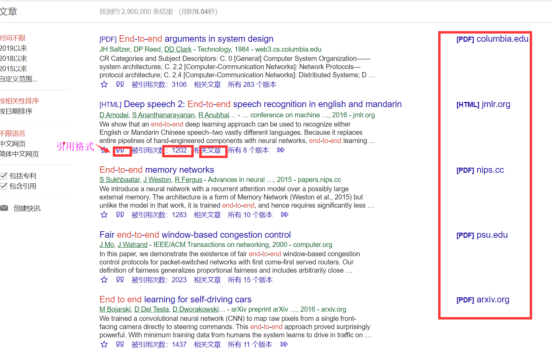552x352 pixels.
Task: Filter results to 2019以来
Action: 13,48
